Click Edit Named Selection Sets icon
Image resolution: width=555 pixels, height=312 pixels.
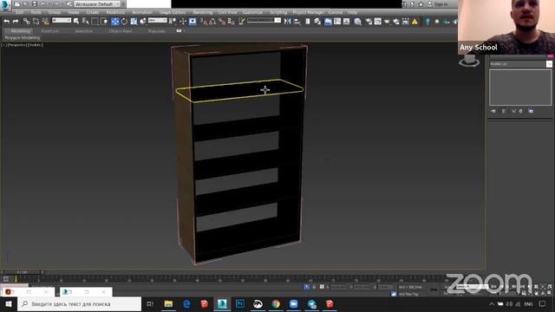[242, 22]
